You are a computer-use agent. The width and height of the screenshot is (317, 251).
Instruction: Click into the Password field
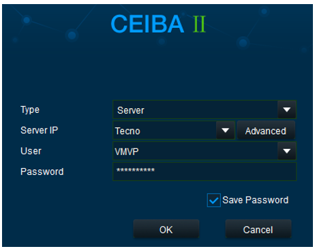(x=205, y=171)
